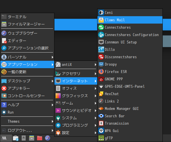This screenshot has width=171, height=142.
Task: Expand the ログアウト submenu arrow
Action: (52, 130)
